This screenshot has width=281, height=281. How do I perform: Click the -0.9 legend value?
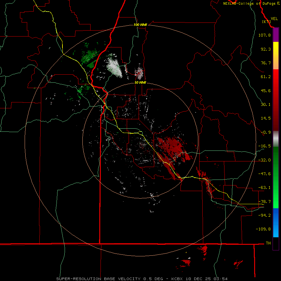coord(266,132)
